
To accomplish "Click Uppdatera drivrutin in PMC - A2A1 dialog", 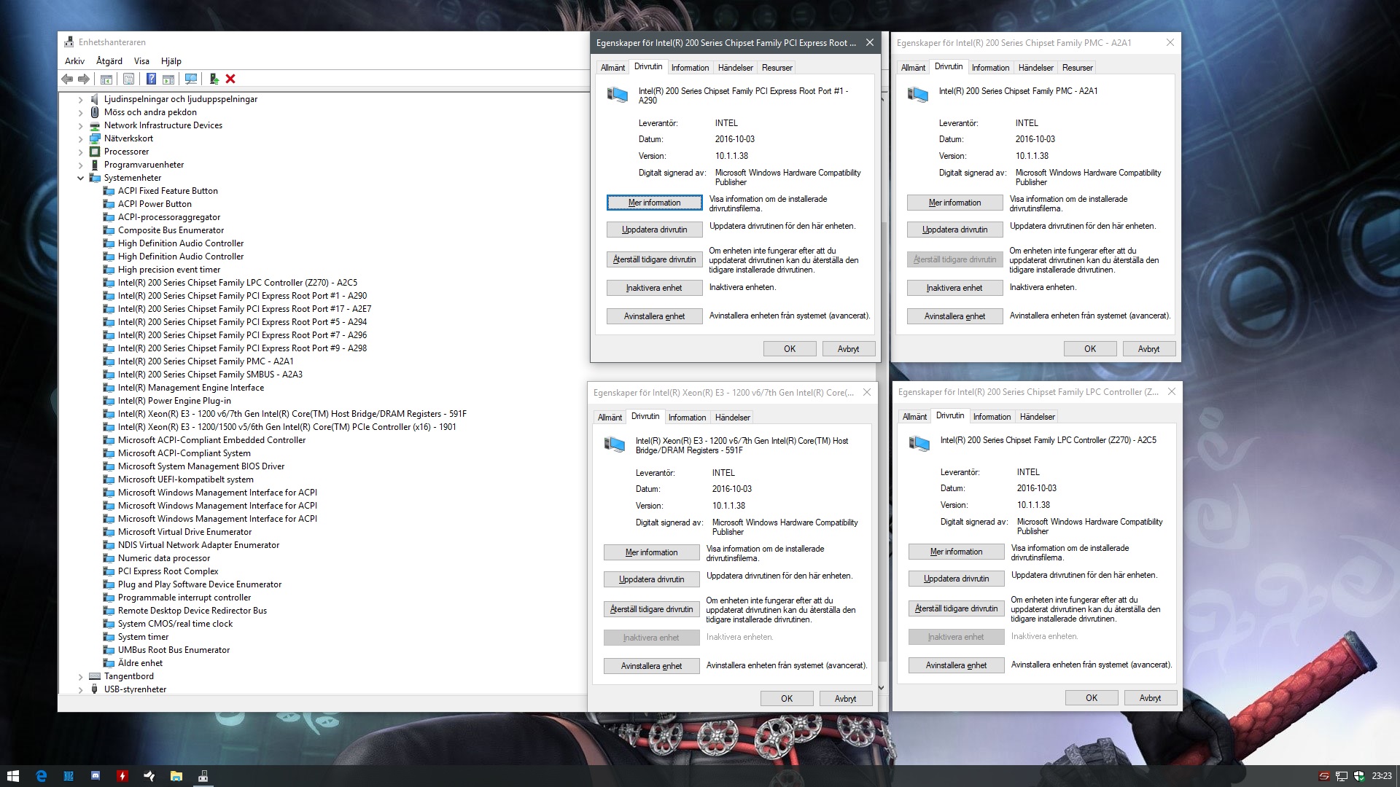I will 954,230.
